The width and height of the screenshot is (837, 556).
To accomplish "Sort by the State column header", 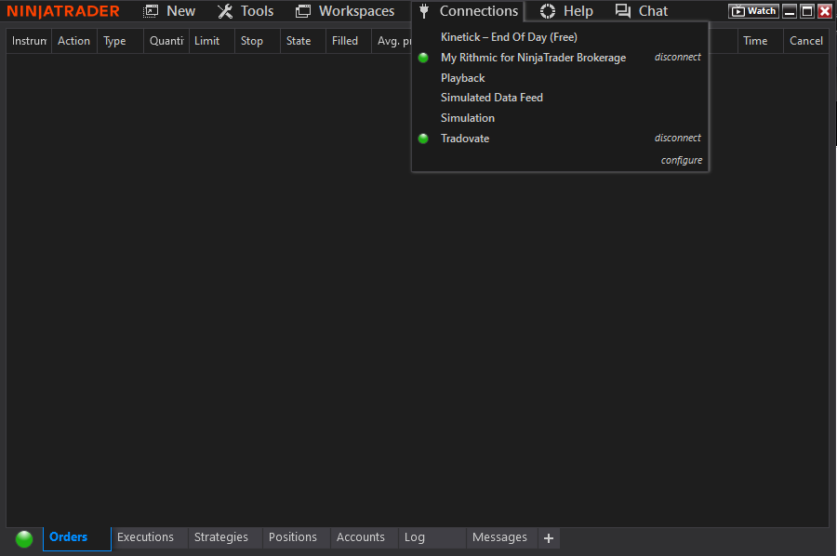I will (303, 41).
